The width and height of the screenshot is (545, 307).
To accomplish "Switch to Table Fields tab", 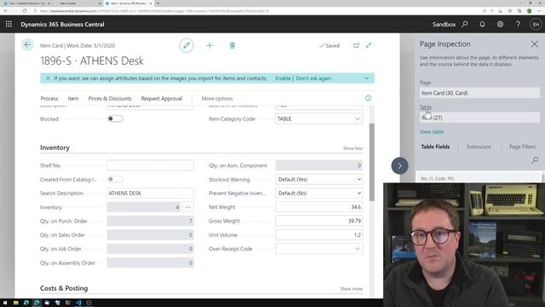I will coord(435,147).
